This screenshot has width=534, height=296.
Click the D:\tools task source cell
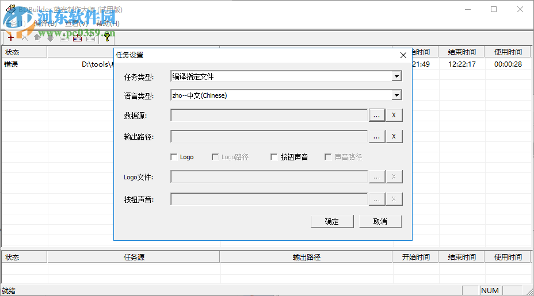pos(97,64)
